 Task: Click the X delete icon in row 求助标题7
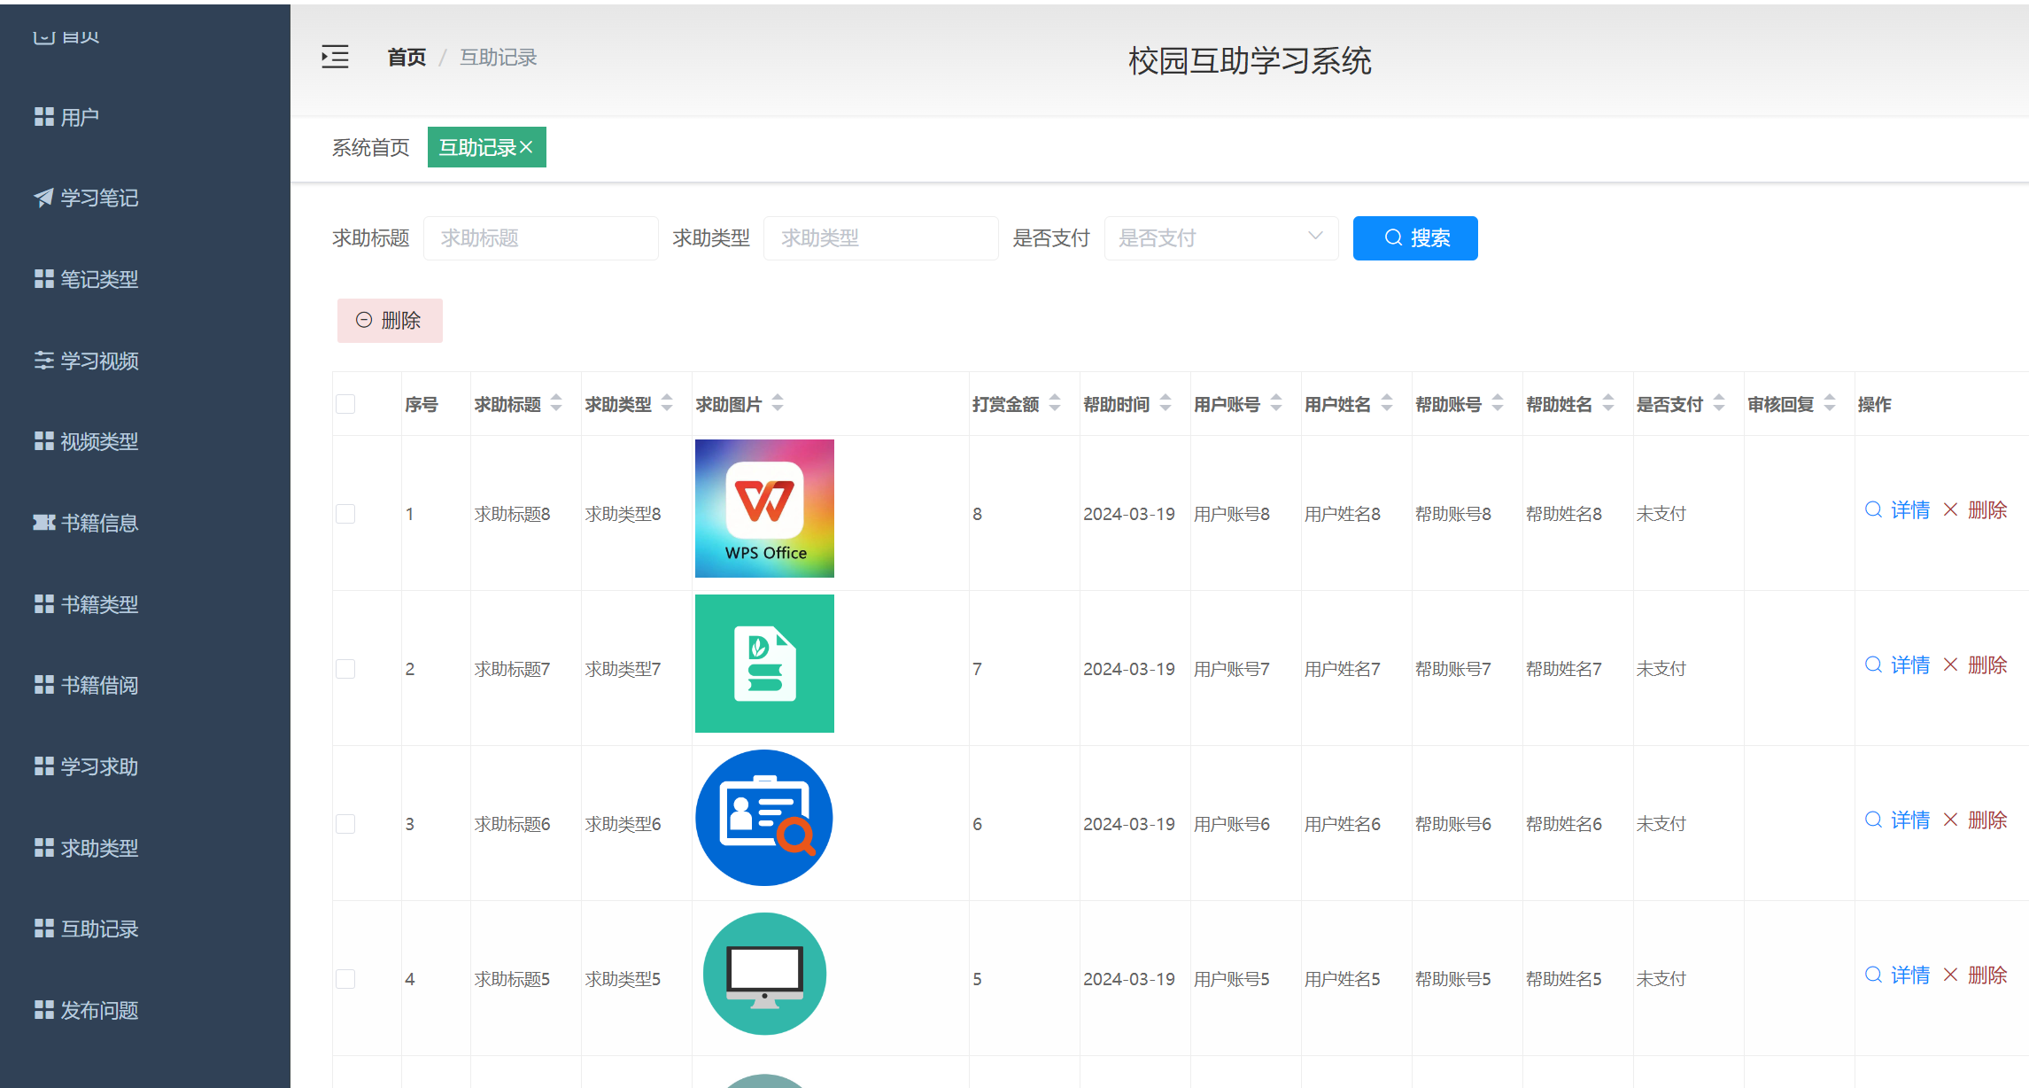point(1950,664)
